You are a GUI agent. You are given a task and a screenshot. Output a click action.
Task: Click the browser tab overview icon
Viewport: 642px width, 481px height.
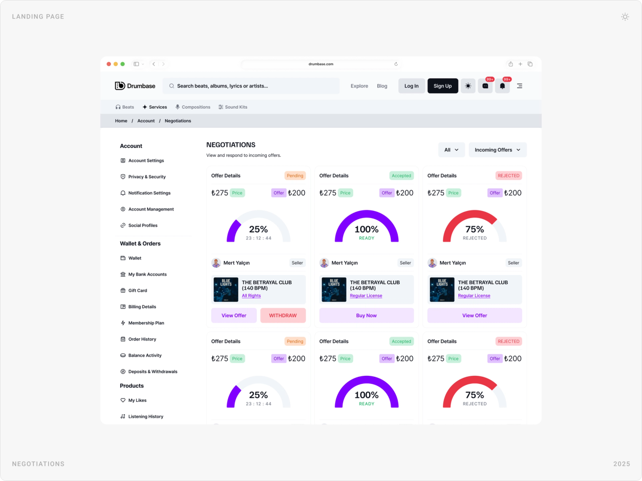[x=530, y=64]
